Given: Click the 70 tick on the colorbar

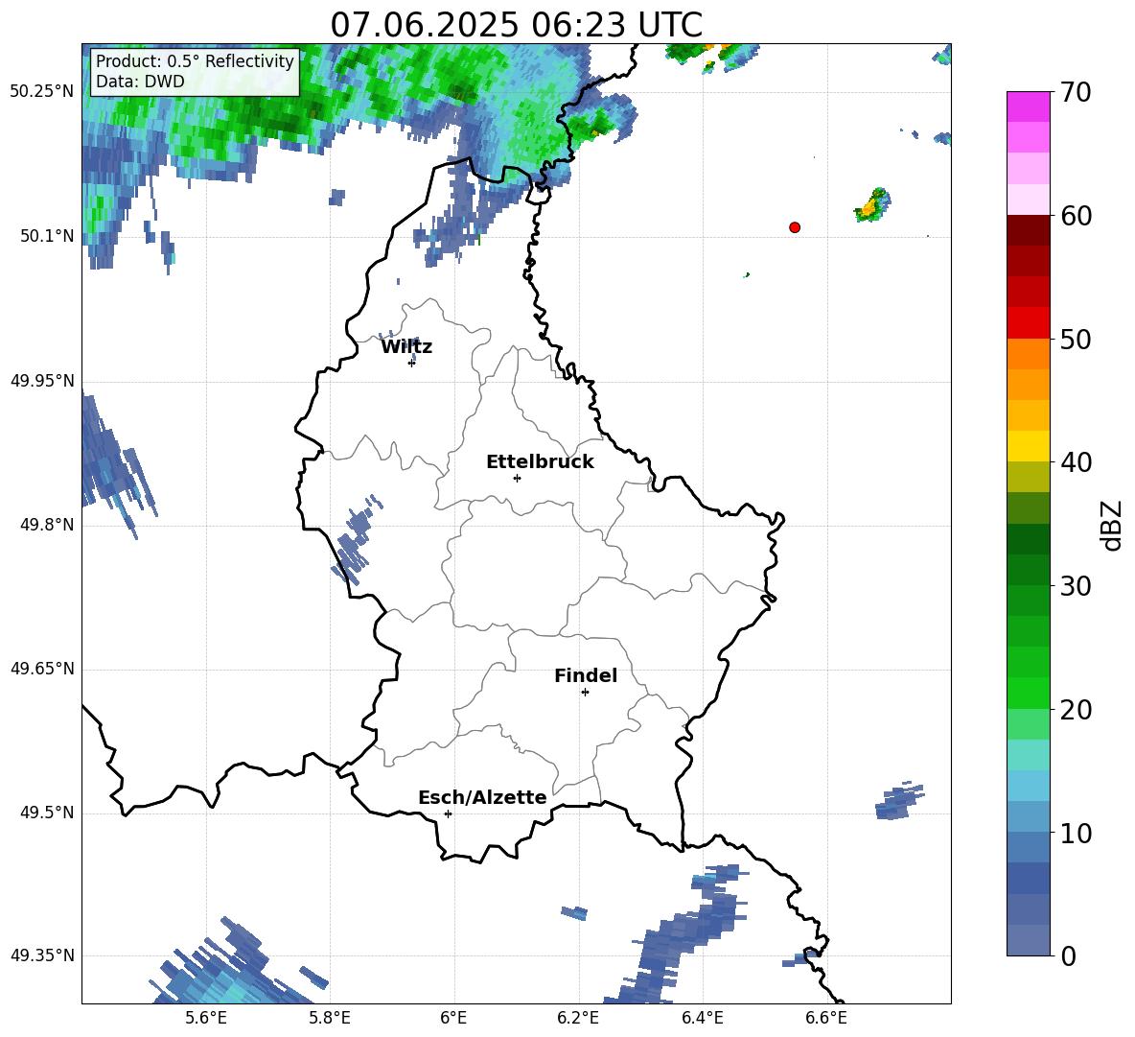Looking at the screenshot, I should coord(1075,93).
